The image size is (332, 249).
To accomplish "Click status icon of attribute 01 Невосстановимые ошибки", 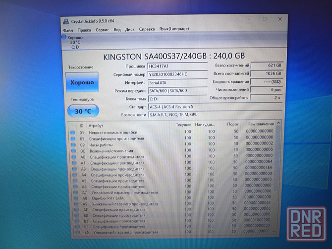I will click(x=73, y=132).
